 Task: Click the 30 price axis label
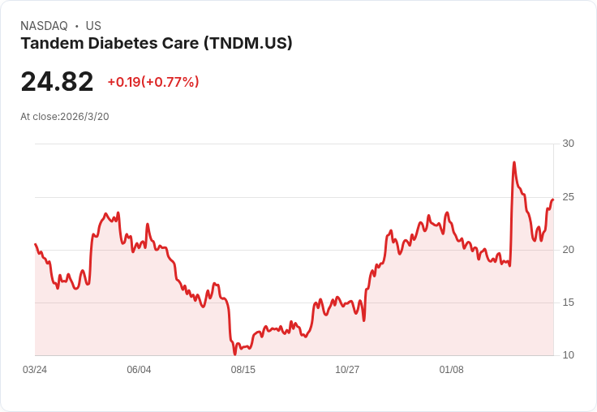click(x=568, y=144)
